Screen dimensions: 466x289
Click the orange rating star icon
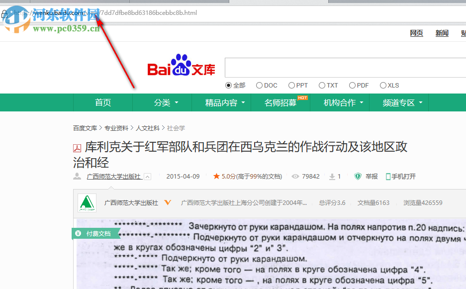click(x=216, y=176)
